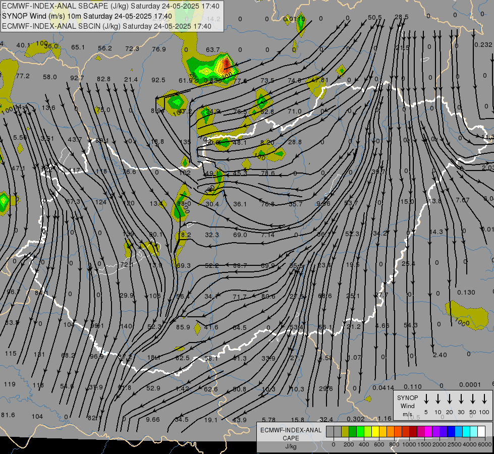This screenshot has width=494, height=454.
Task: Click the grid value 32.4
Action: coord(326,419)
